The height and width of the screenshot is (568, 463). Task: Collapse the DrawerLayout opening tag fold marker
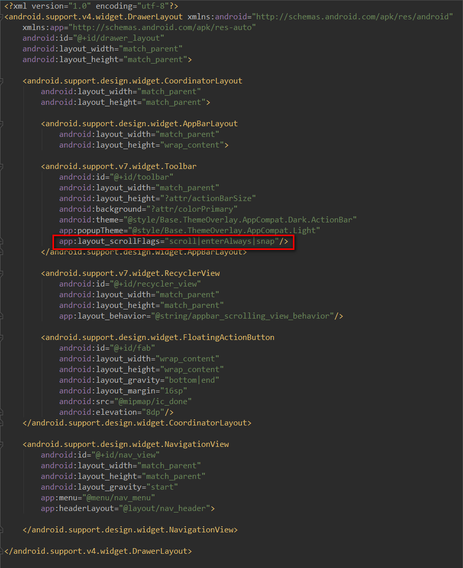point(2,17)
